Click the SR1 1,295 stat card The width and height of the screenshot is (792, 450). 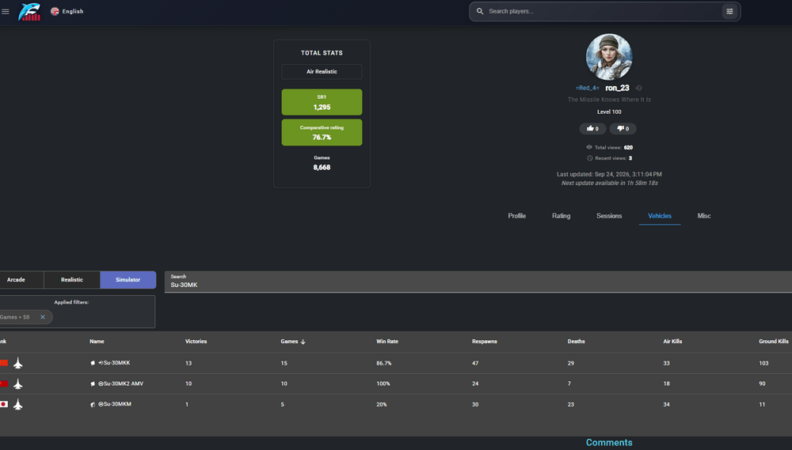coord(322,102)
